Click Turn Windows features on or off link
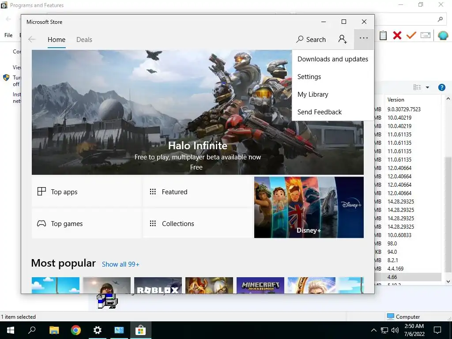The height and width of the screenshot is (339, 452). 16,81
